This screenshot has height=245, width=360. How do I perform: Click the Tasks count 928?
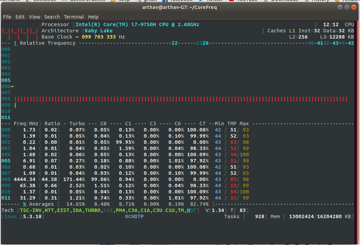pyautogui.click(x=260, y=216)
